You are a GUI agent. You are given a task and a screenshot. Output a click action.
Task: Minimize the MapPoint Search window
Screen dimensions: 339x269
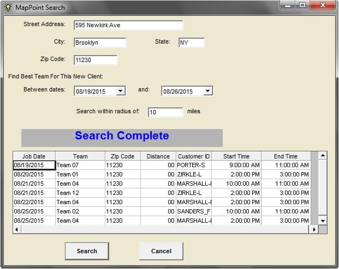[x=288, y=5]
